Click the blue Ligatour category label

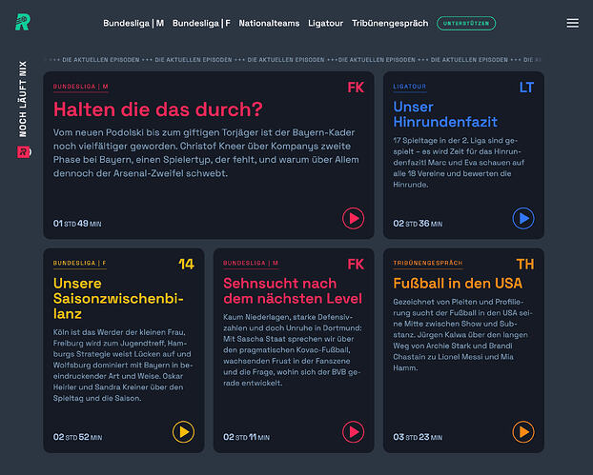tap(410, 87)
